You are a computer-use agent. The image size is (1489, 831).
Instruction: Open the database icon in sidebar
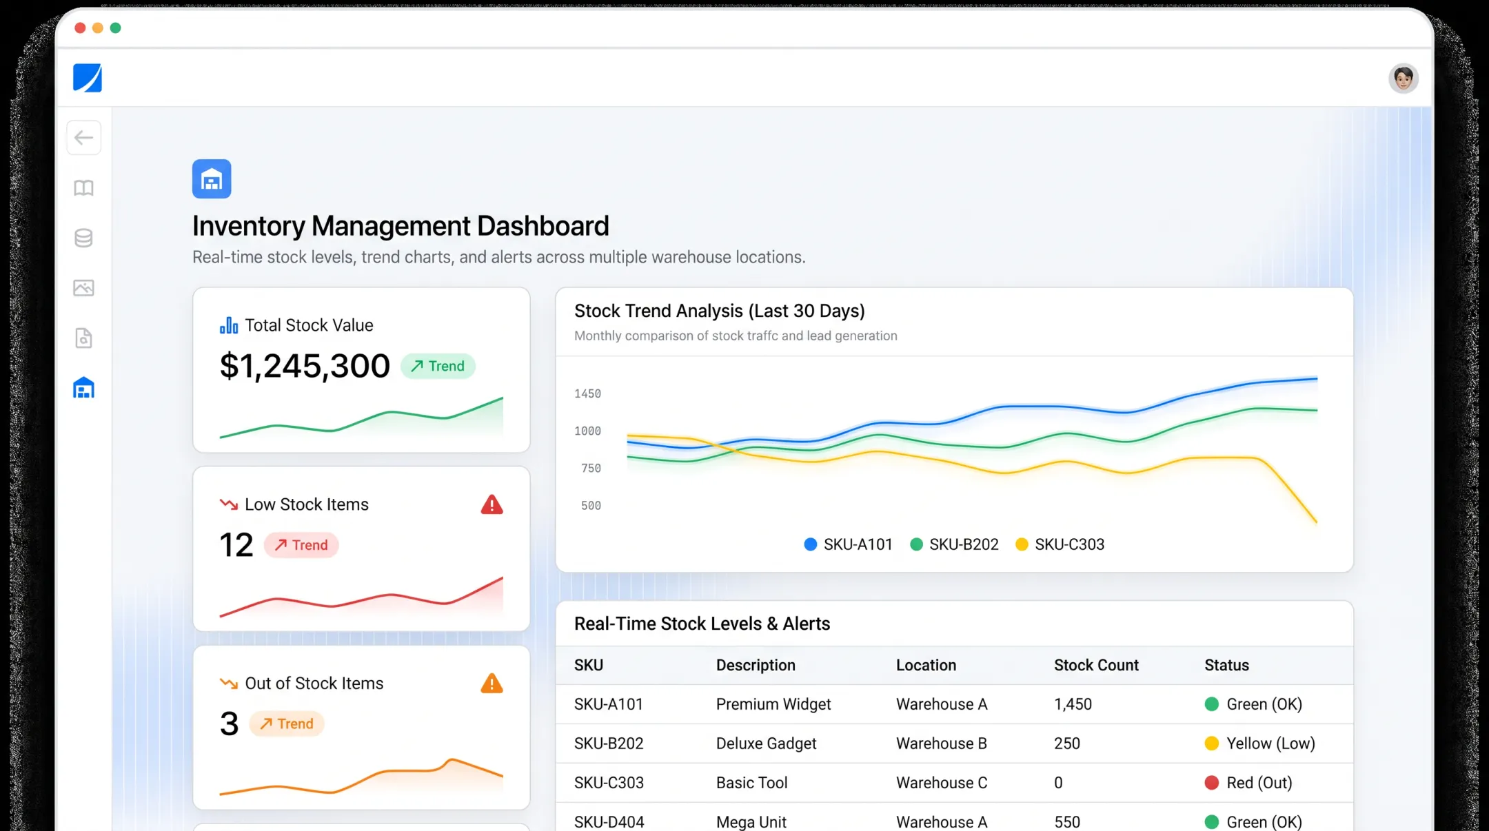click(84, 238)
